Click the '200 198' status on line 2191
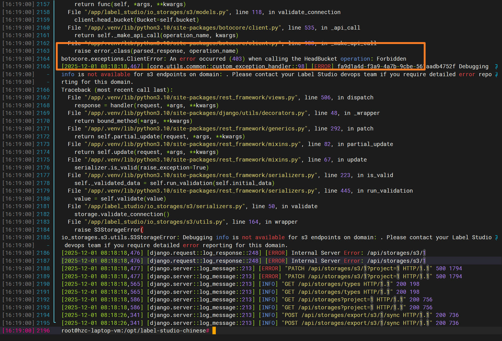502x341 pixels. [408, 292]
